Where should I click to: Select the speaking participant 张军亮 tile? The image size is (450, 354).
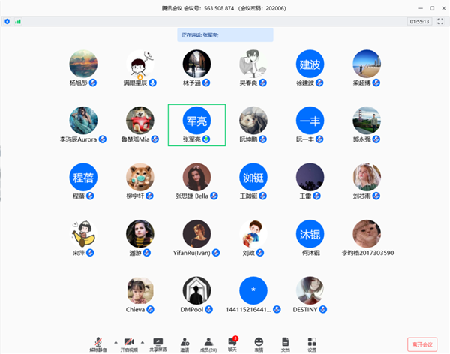(x=198, y=124)
